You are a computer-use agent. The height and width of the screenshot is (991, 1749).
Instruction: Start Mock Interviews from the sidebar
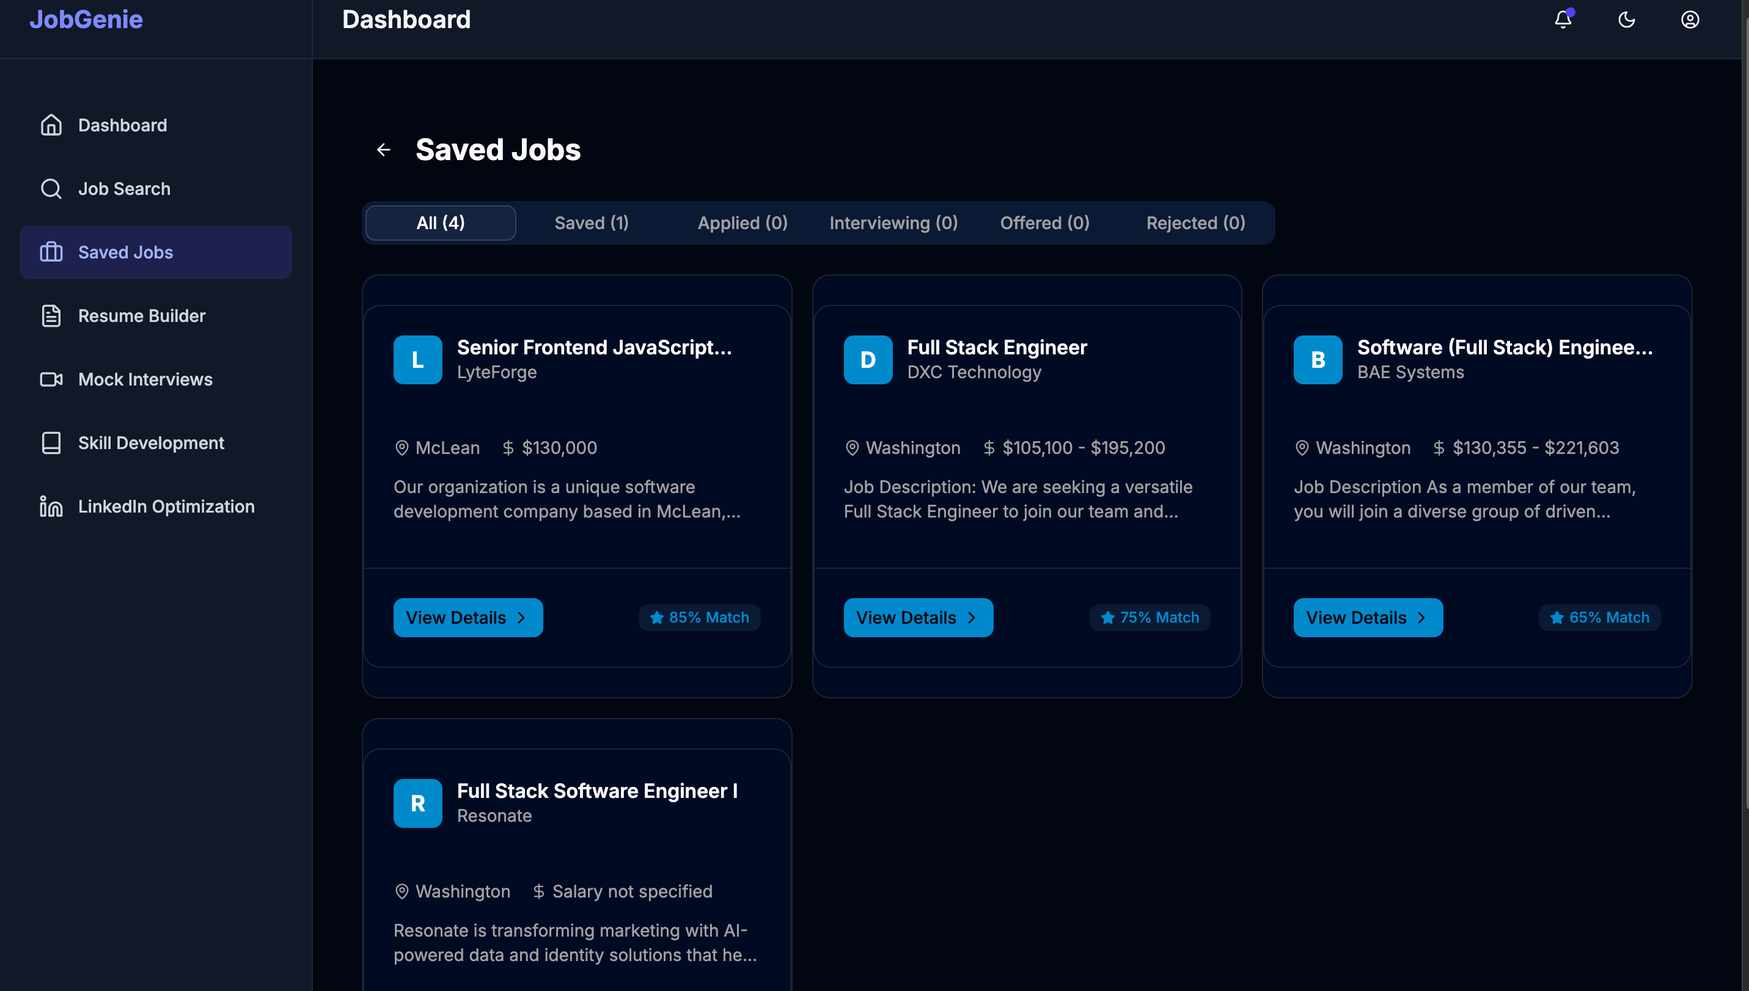pos(145,379)
